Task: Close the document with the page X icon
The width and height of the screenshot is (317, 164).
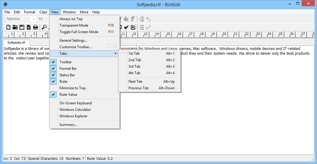Action: [x=29, y=27]
